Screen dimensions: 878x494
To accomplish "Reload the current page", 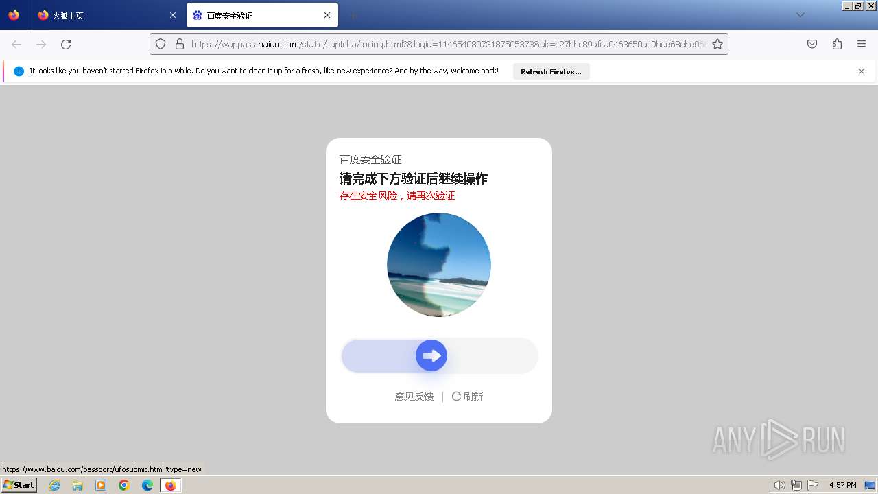I will pyautogui.click(x=66, y=44).
